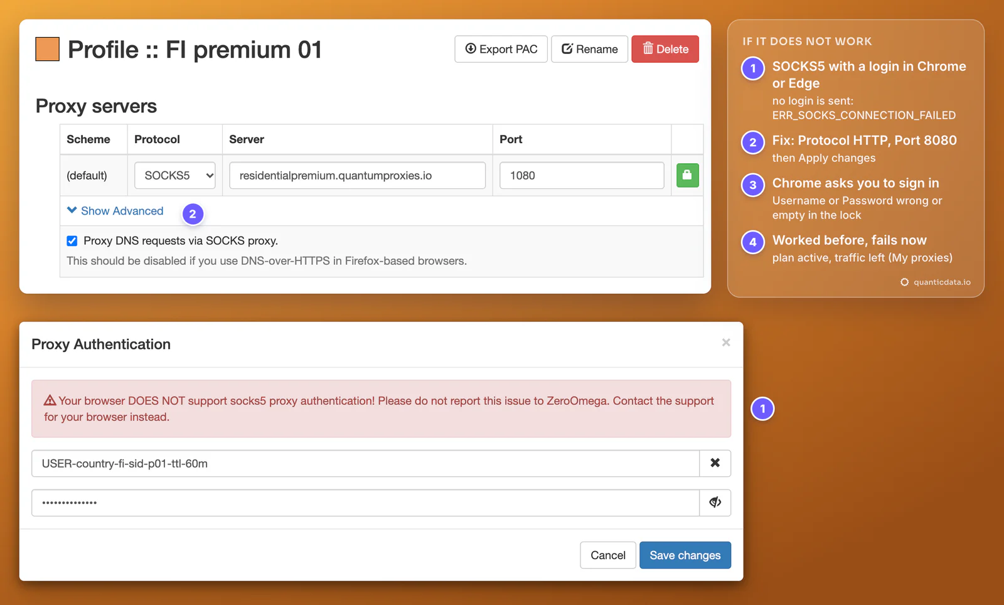This screenshot has height=605, width=1004.
Task: Click the DNS-over-HTTPS hint text
Action: coord(267,261)
